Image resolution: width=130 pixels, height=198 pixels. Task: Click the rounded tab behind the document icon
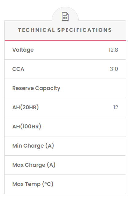(x=65, y=14)
